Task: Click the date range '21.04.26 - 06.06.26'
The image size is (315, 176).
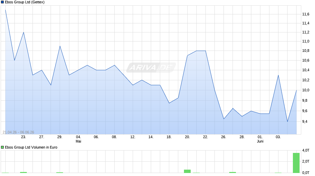Action: (x=18, y=132)
